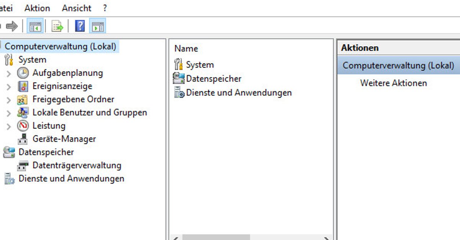Viewport: 460px width, 240px height.
Task: Expand Lokale Benutzer und Gruppen
Action: pyautogui.click(x=9, y=113)
